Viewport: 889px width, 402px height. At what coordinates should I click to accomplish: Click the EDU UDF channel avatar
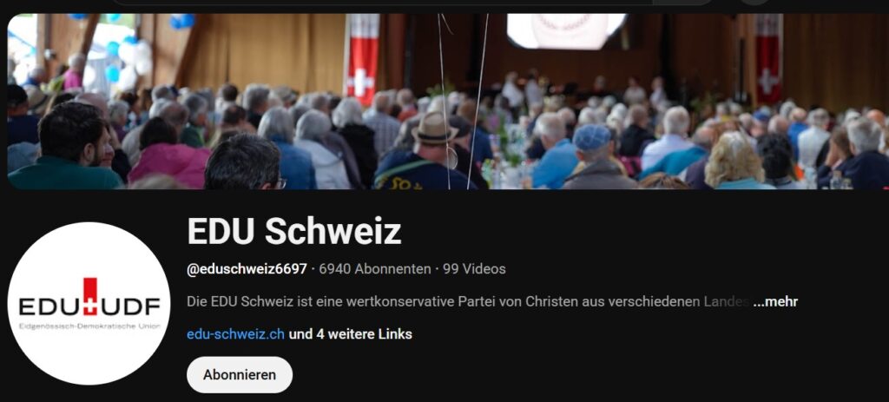(x=89, y=303)
